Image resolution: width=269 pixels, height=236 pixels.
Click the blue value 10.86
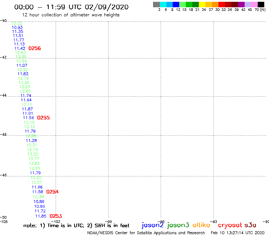(x=39, y=202)
